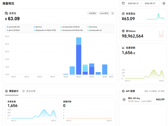Click the 09/24 spending bar

92,69
